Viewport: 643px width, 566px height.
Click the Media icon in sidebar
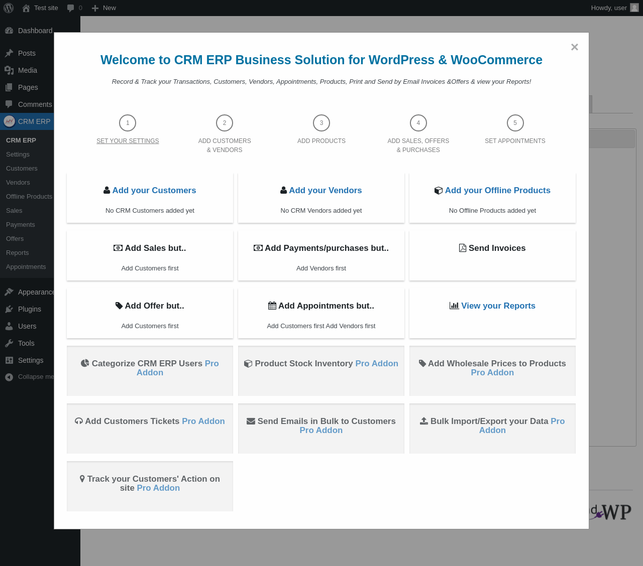pos(9,70)
